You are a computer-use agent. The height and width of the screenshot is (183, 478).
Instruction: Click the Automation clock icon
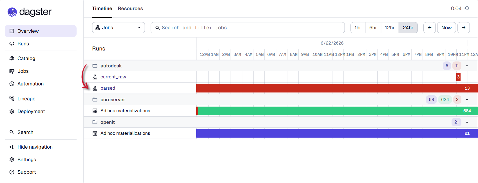pos(12,84)
